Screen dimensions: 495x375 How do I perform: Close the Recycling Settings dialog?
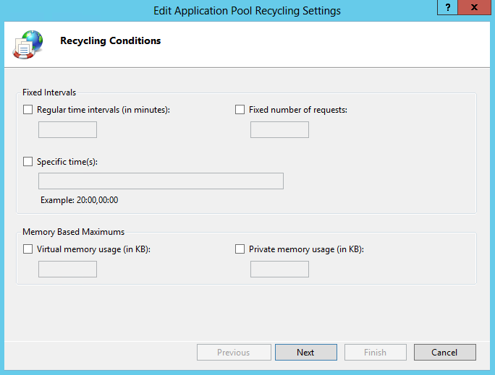tap(474, 7)
